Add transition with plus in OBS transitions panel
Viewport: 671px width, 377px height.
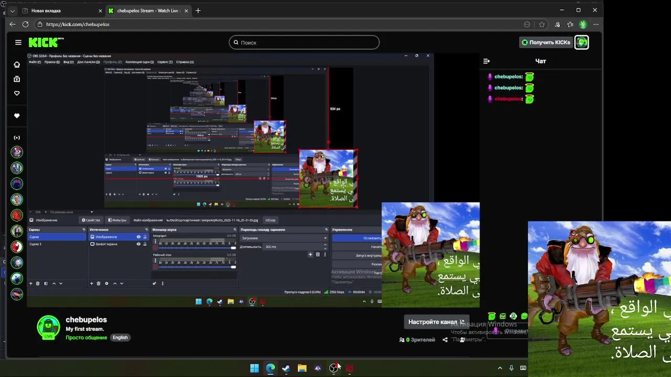pos(310,254)
